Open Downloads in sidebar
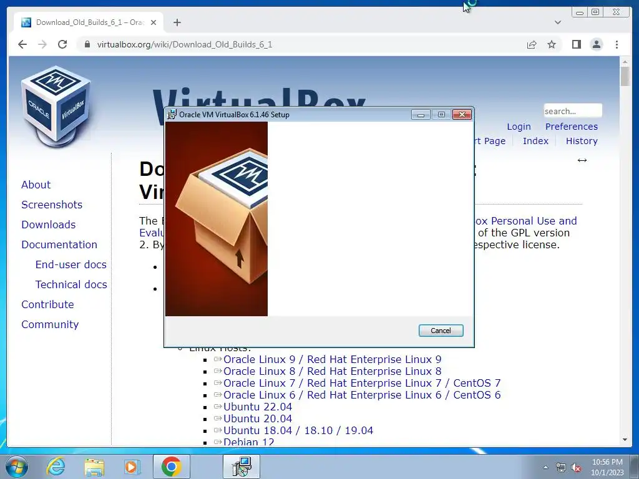This screenshot has width=639, height=479. pos(49,225)
